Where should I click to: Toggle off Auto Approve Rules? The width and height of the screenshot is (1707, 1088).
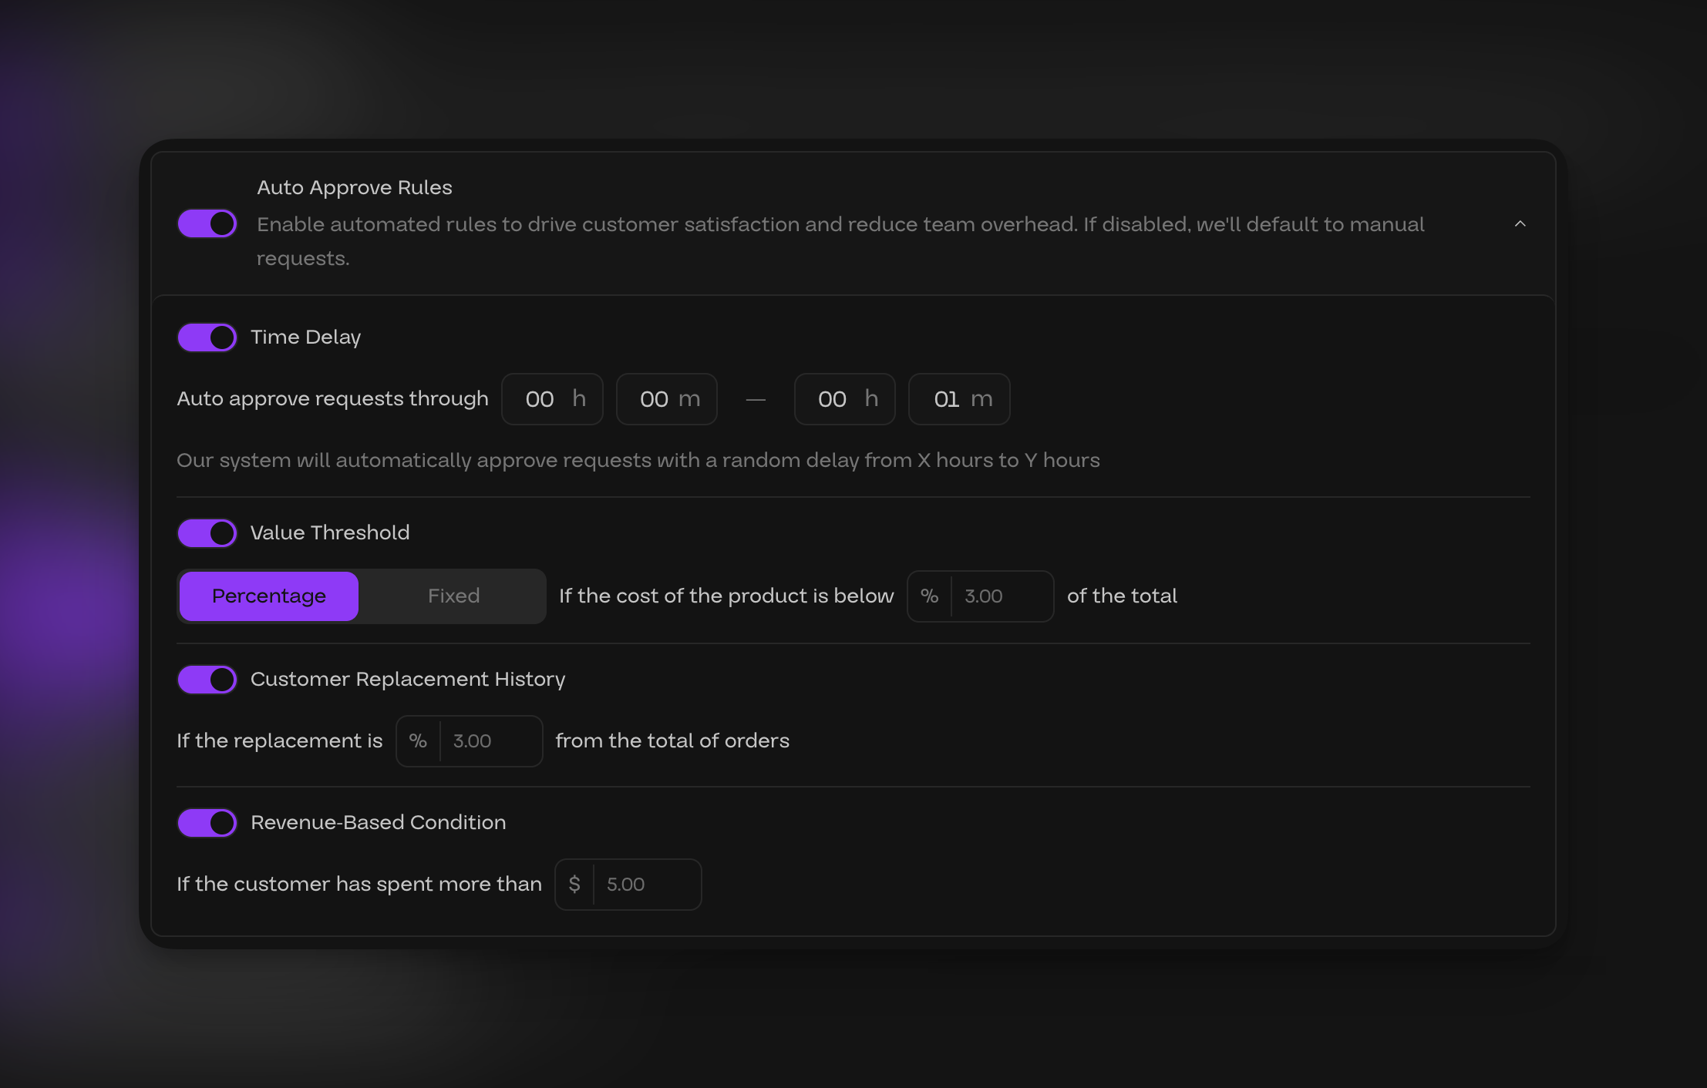pos(207,223)
